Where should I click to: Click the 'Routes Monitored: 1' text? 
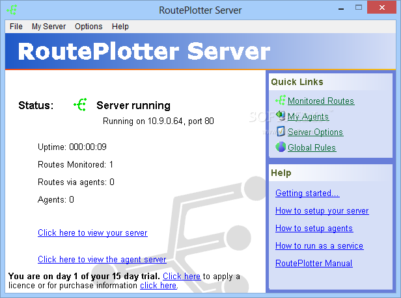(76, 164)
